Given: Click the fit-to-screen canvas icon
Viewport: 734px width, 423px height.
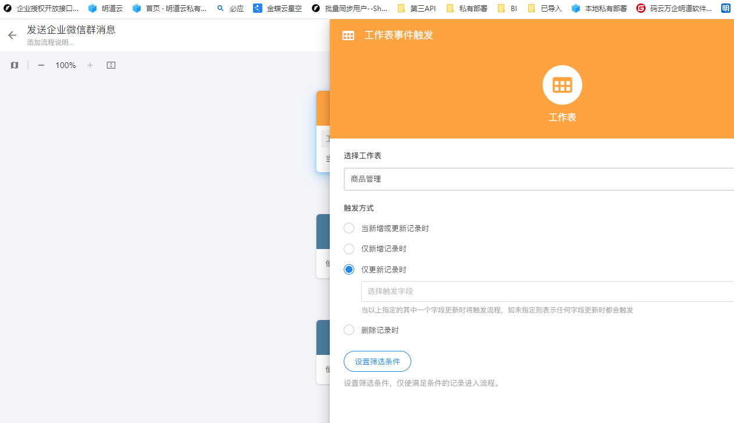Looking at the screenshot, I should [111, 65].
